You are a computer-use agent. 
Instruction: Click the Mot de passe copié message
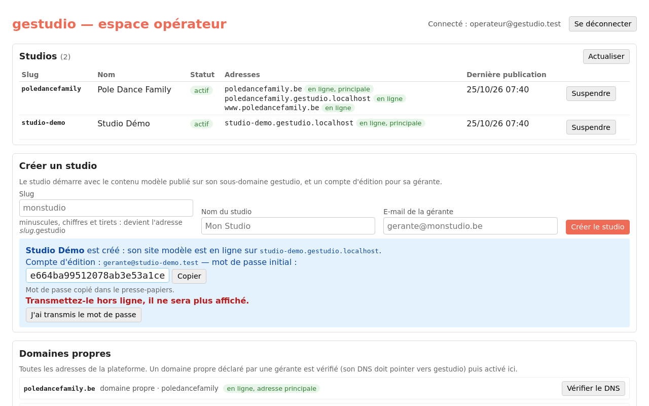pos(100,290)
